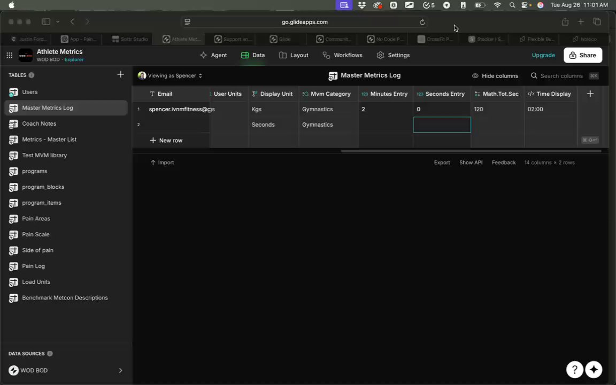Screen dimensions: 616x385
Task: Add a new column with plus icon
Action: pos(590,94)
